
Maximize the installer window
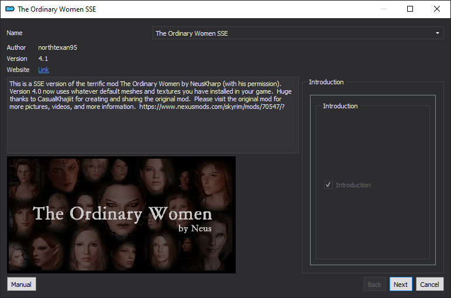(410, 9)
